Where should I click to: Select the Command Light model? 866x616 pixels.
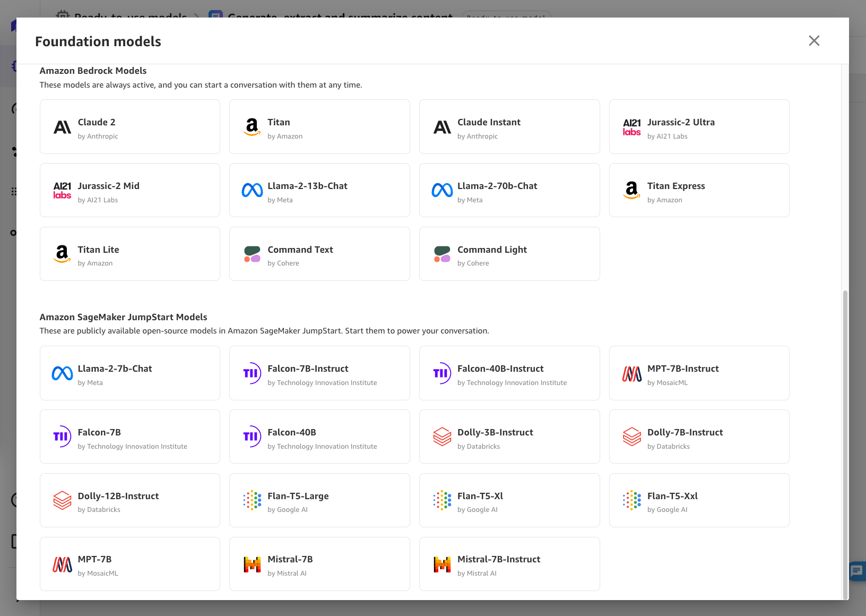(x=509, y=254)
